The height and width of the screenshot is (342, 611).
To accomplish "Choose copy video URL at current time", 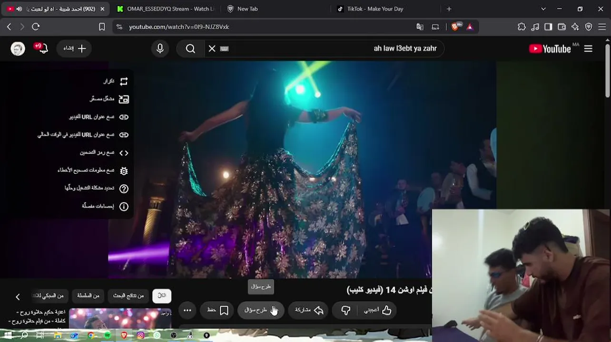I will point(84,135).
